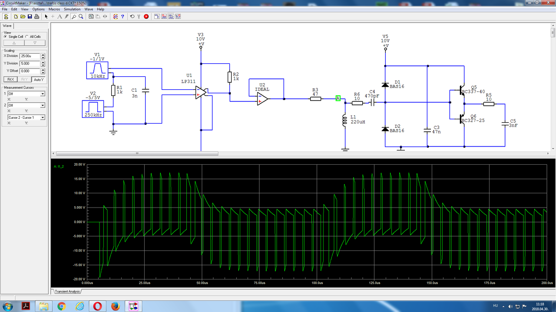Open the Edit menu

click(14, 9)
